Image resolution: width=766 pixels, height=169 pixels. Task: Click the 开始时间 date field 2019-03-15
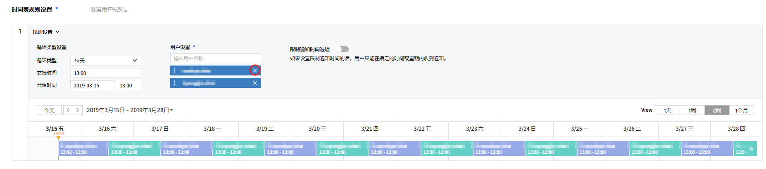click(x=92, y=85)
